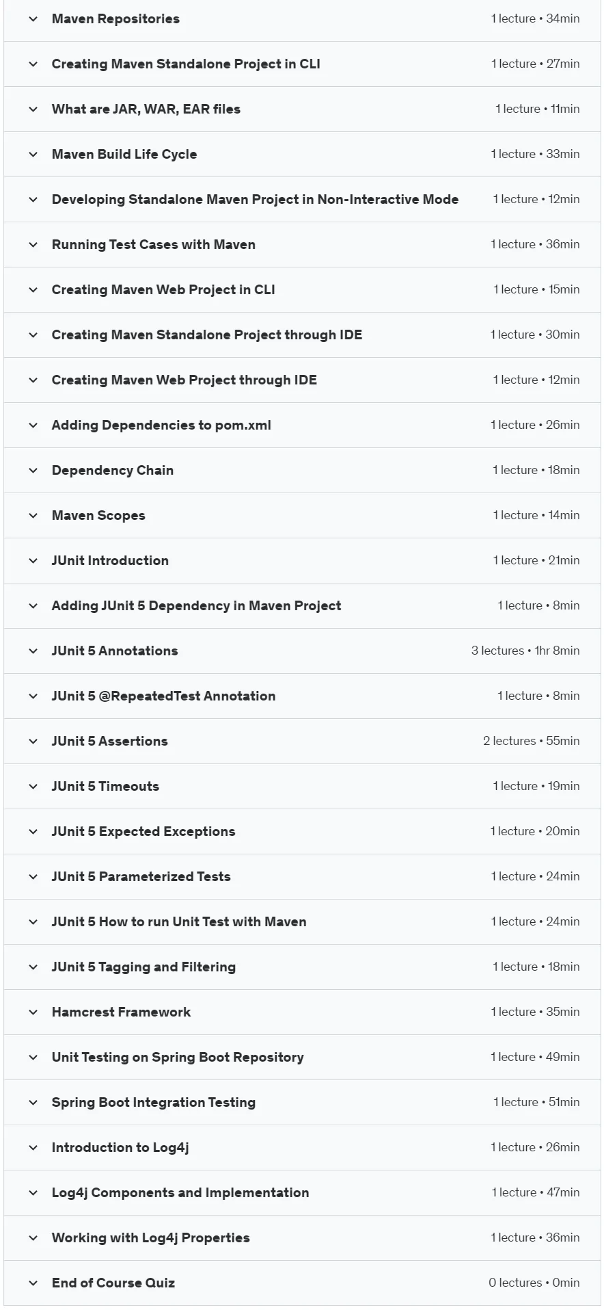The height and width of the screenshot is (1310, 604).
Task: Expand the Maven Repositories section chevron
Action: point(33,19)
